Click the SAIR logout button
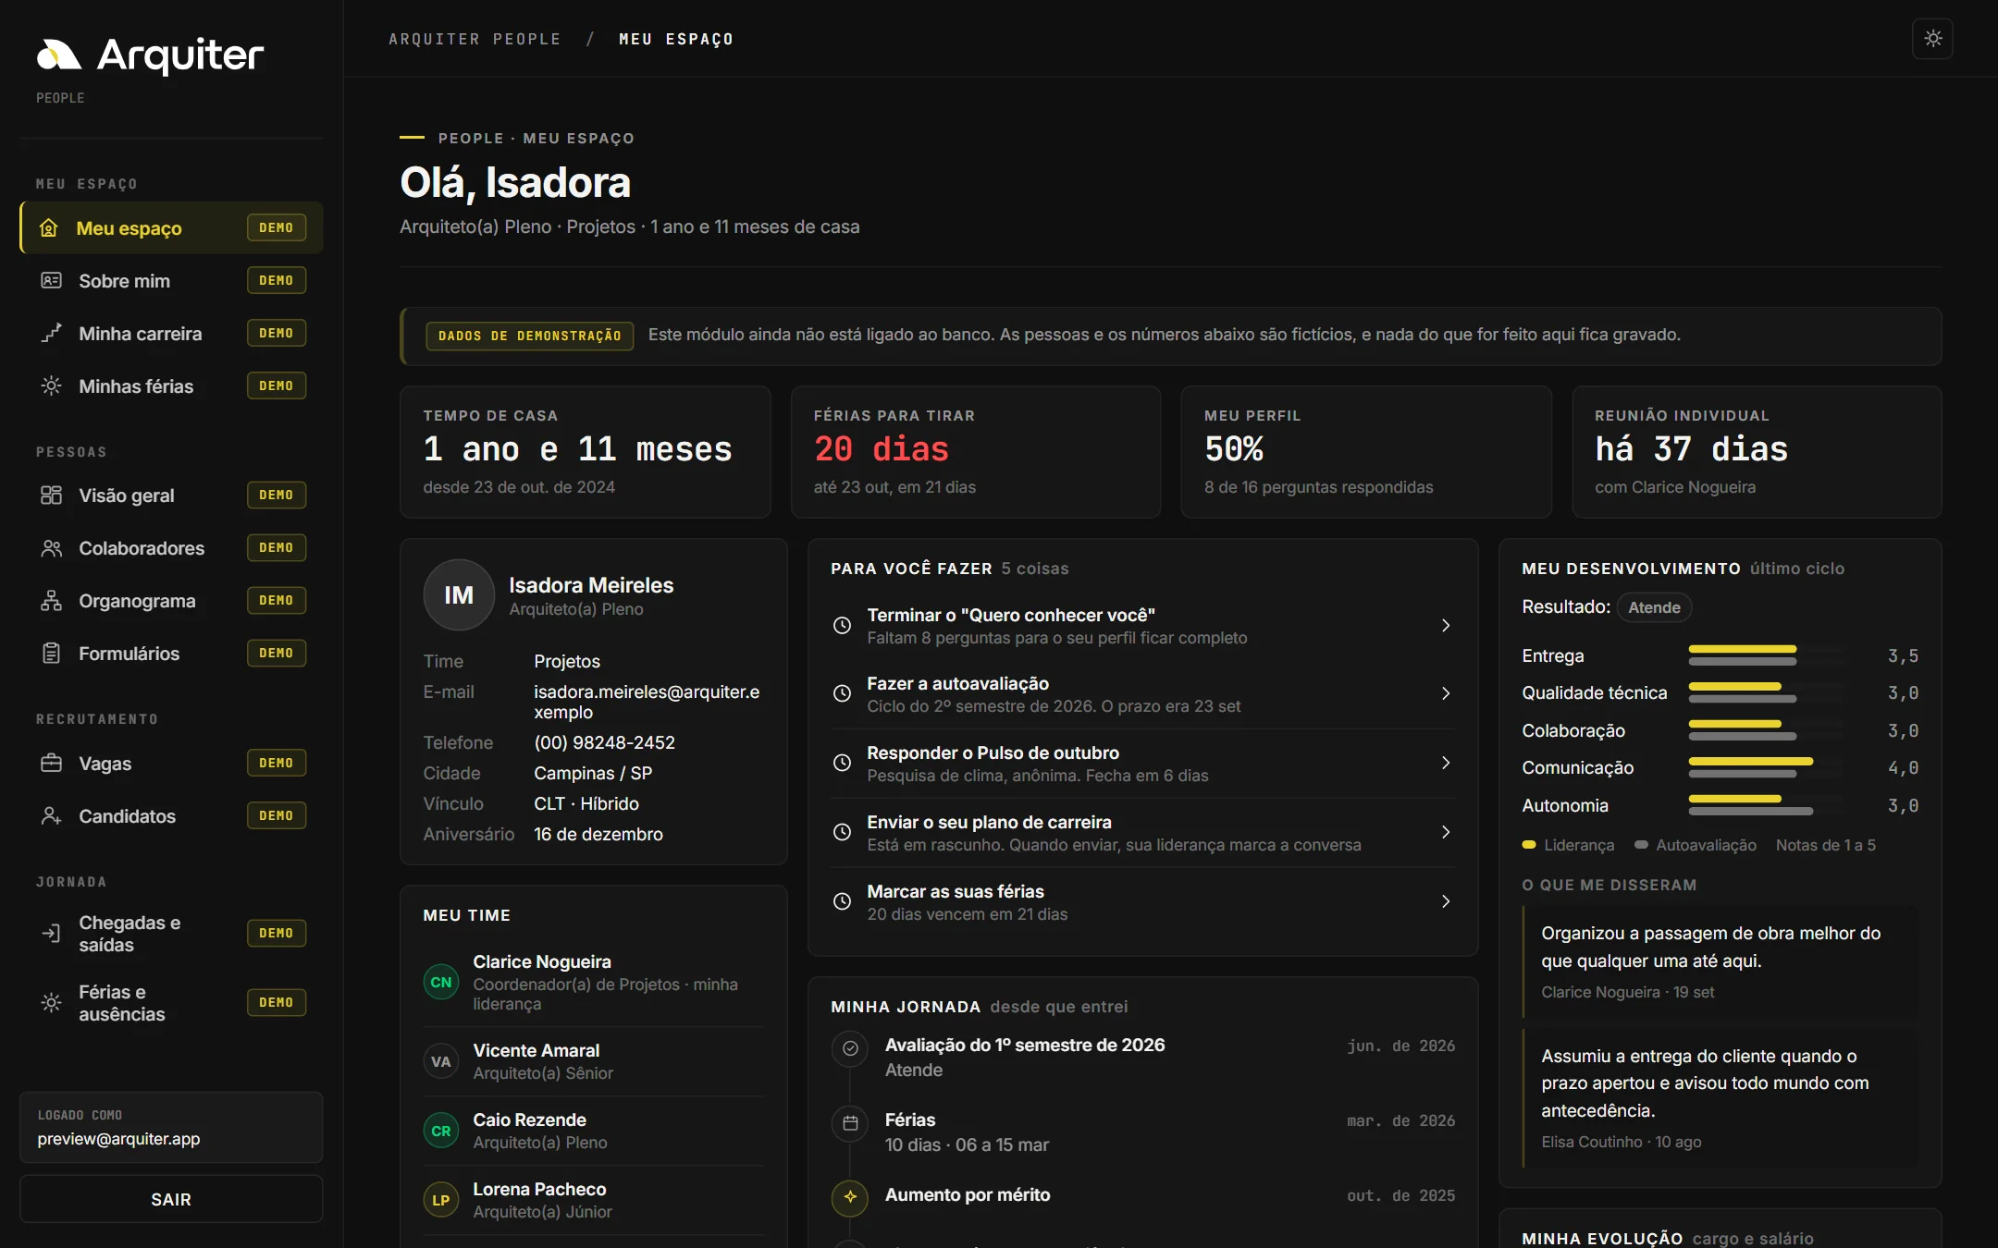Screen dimensions: 1998x1248 (x=171, y=1199)
